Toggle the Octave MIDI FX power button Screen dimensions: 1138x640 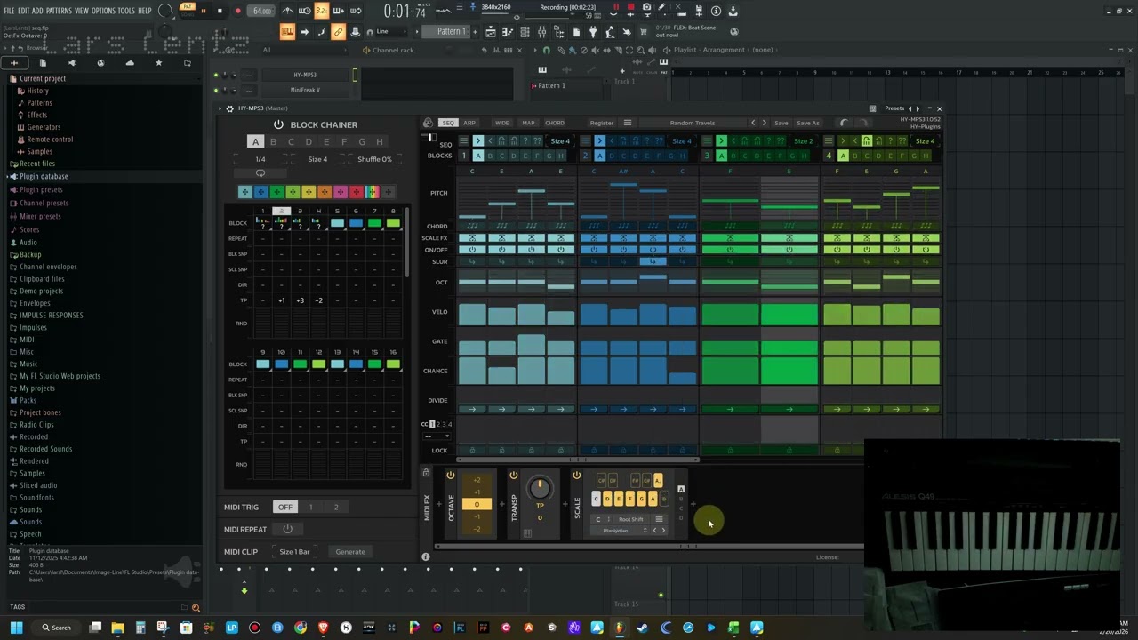pos(451,476)
